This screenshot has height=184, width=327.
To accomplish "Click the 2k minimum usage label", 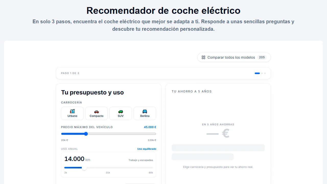I will pos(66,173).
